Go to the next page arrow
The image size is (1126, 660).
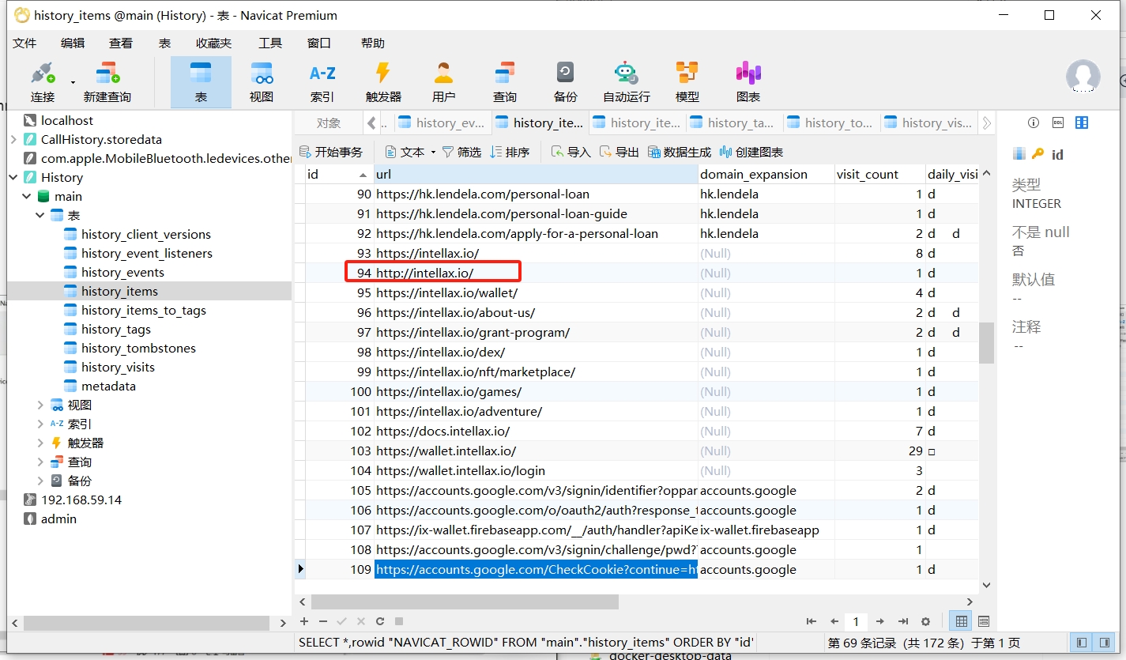[x=879, y=622]
